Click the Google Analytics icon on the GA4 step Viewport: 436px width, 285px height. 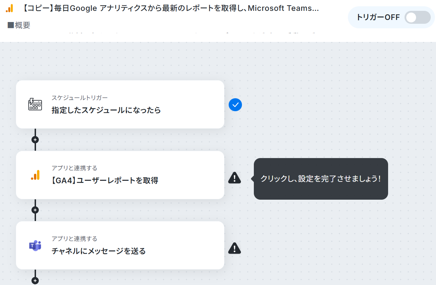[35, 175]
